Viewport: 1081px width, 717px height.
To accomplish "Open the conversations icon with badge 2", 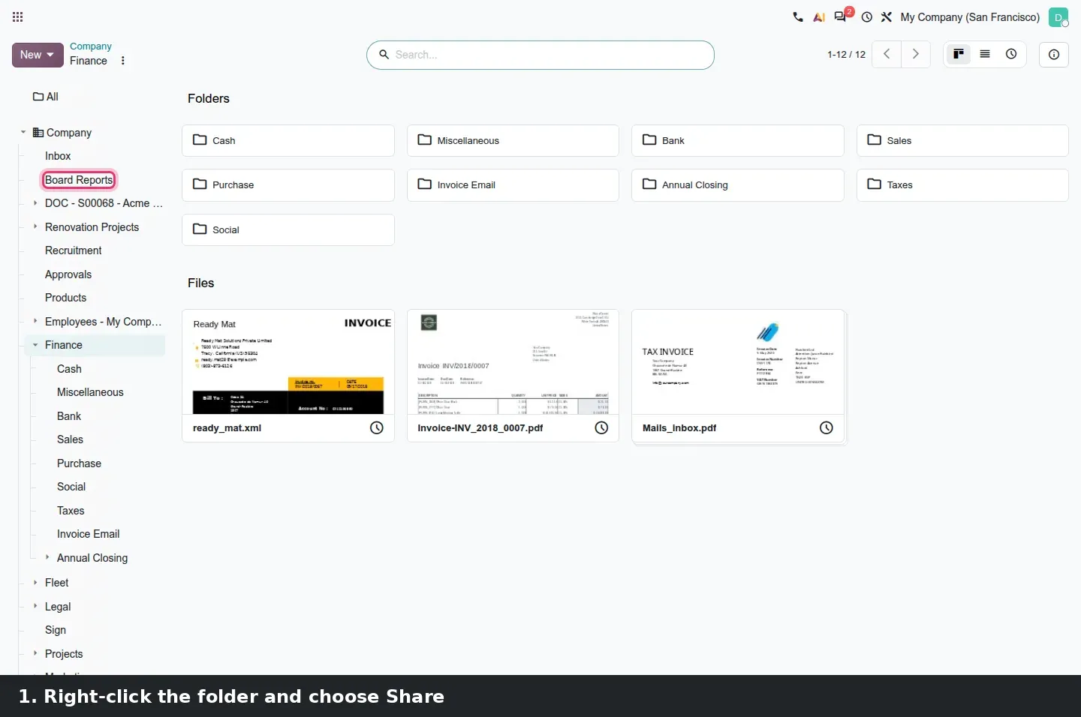I will pos(841,16).
